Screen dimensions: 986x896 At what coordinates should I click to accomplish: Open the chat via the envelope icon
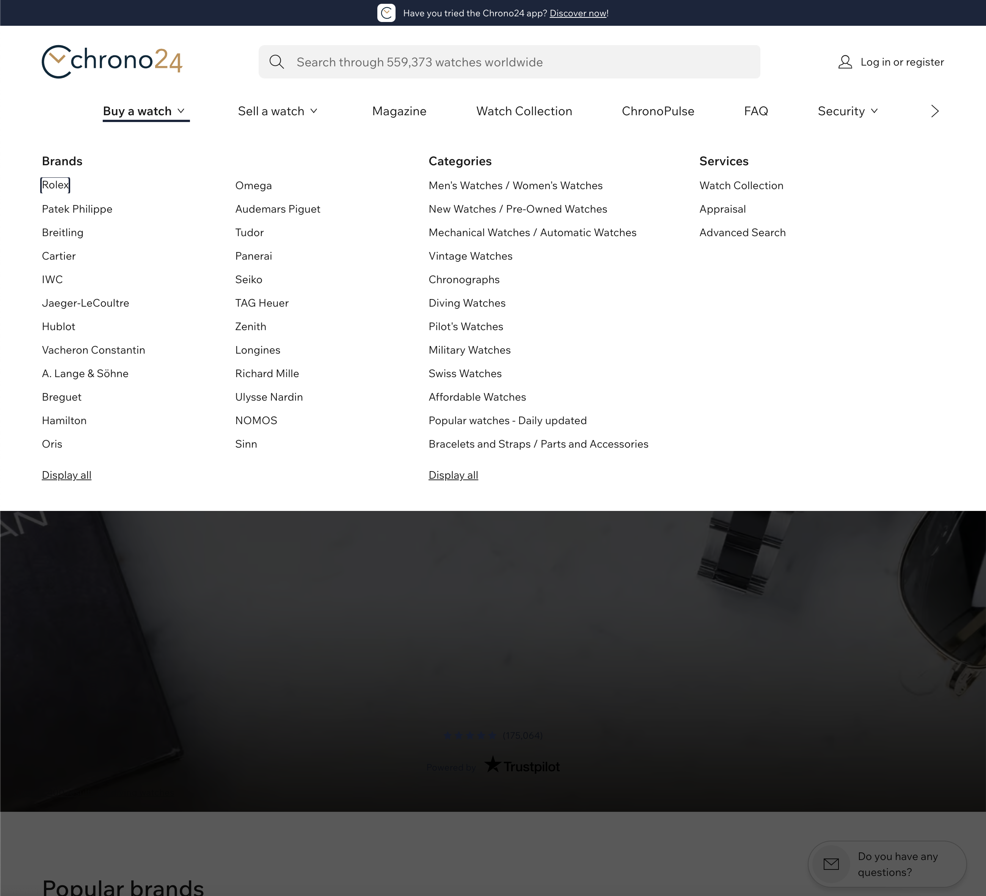point(831,864)
